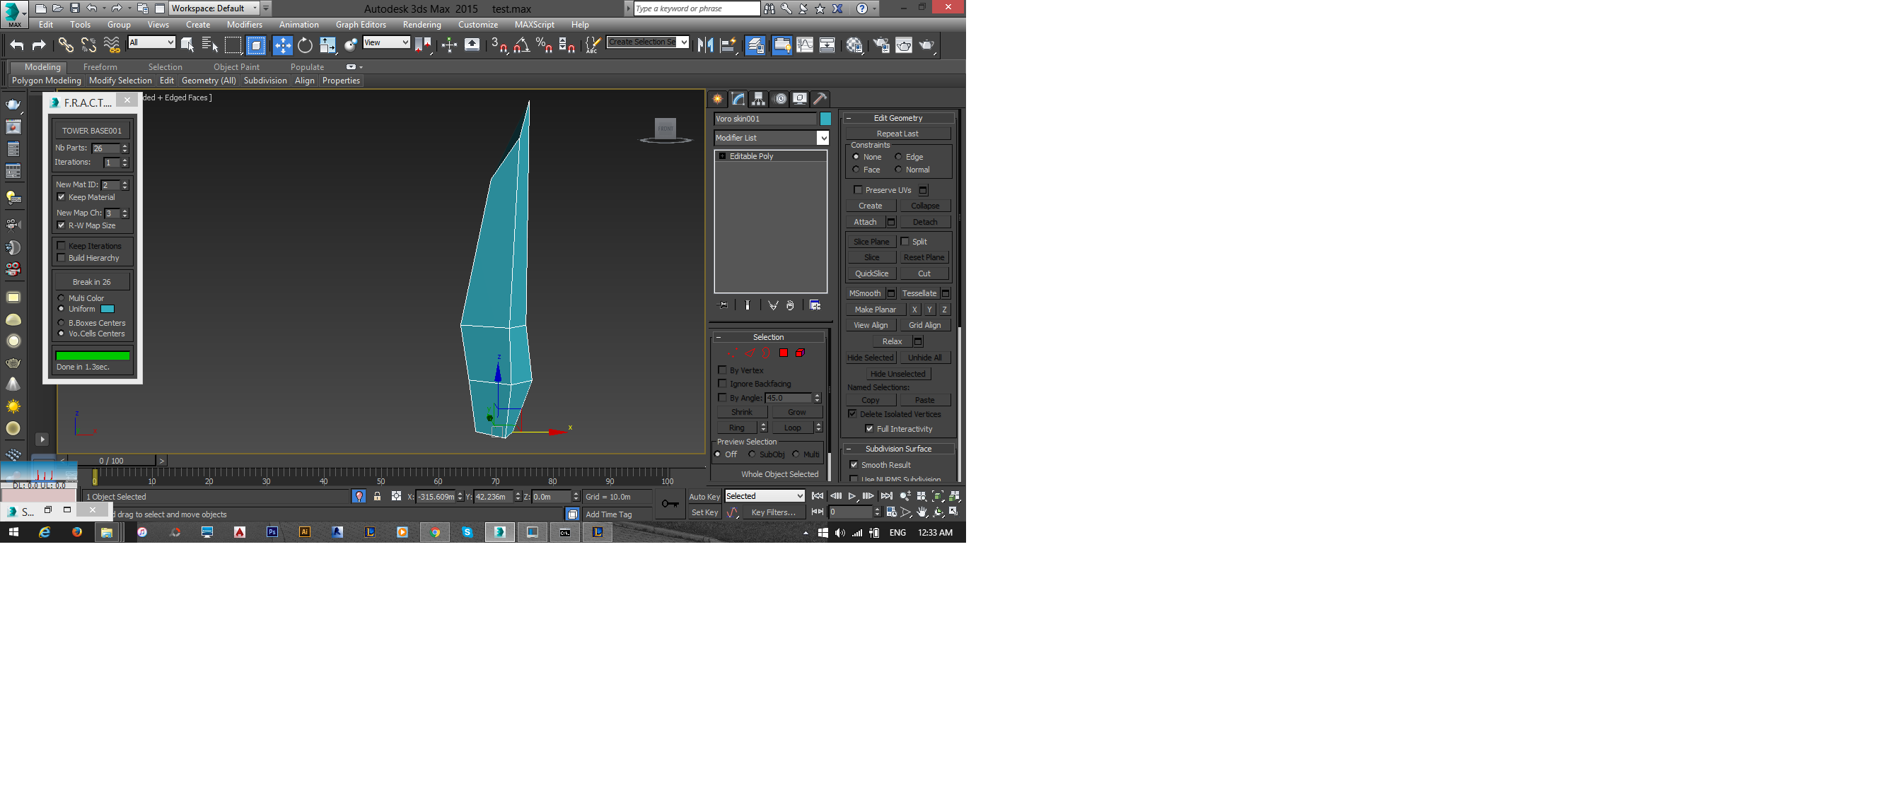Screen dimensions: 1901x807
Task: Toggle Angle Snap
Action: (x=522, y=45)
